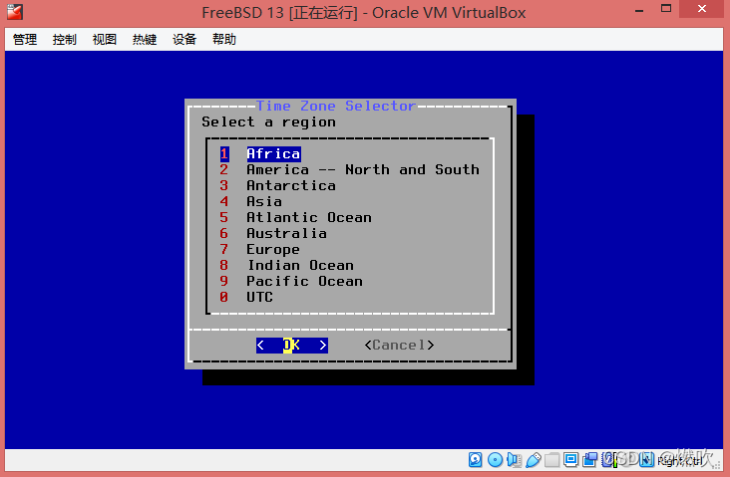Maximize the VirtualBox window
Viewport: 730px width, 477px height.
(666, 9)
